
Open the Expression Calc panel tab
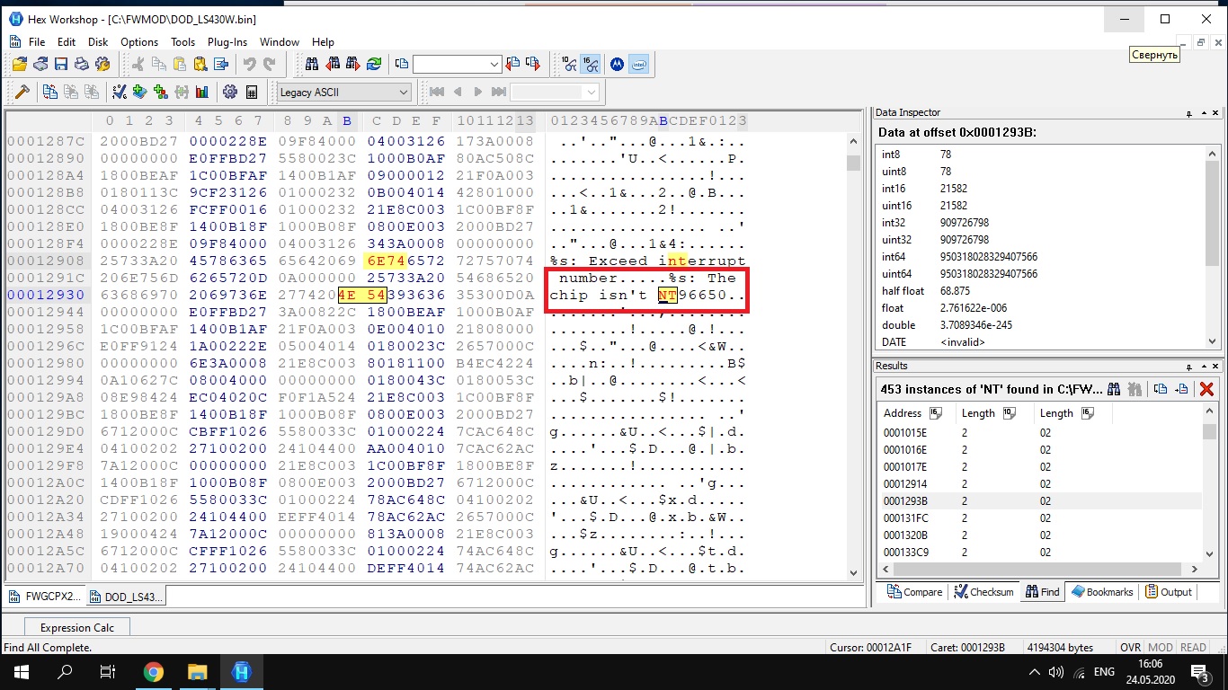point(77,628)
